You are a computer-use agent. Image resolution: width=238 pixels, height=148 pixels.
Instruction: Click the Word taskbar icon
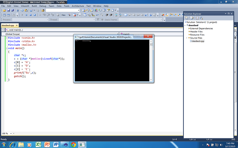(x=56, y=145)
